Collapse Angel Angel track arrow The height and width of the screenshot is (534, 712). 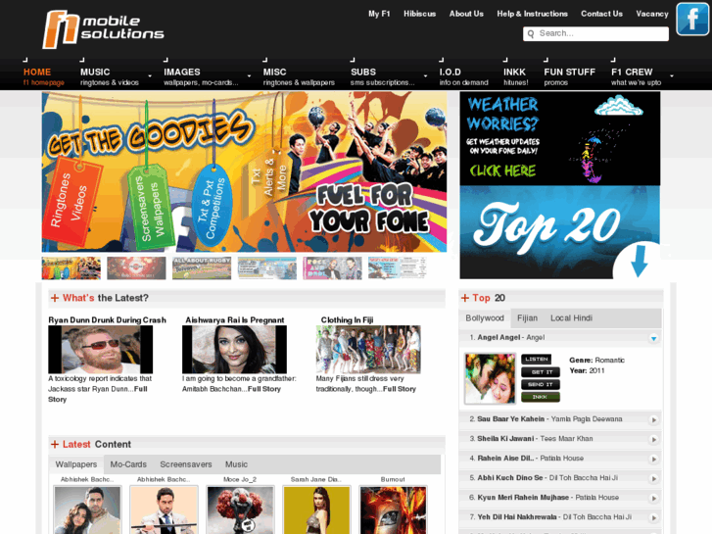(x=653, y=338)
